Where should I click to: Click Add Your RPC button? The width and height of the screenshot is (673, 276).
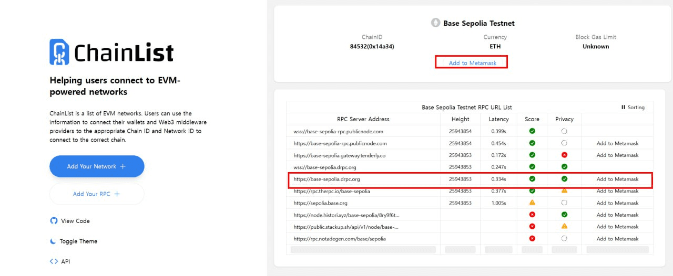coord(97,194)
